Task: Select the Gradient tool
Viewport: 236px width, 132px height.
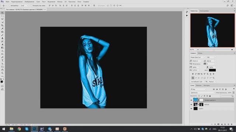Action: coord(2,48)
